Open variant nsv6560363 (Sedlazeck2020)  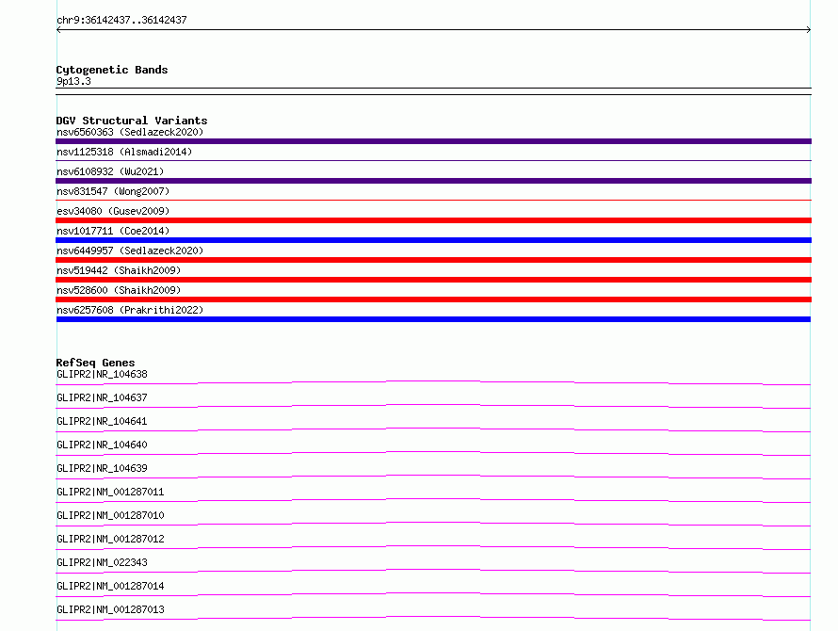(x=130, y=132)
